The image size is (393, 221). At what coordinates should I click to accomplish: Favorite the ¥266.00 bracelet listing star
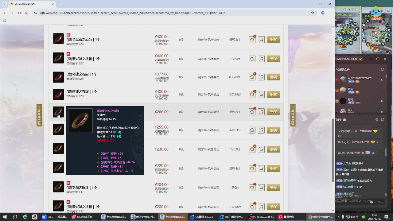[x=252, y=112]
